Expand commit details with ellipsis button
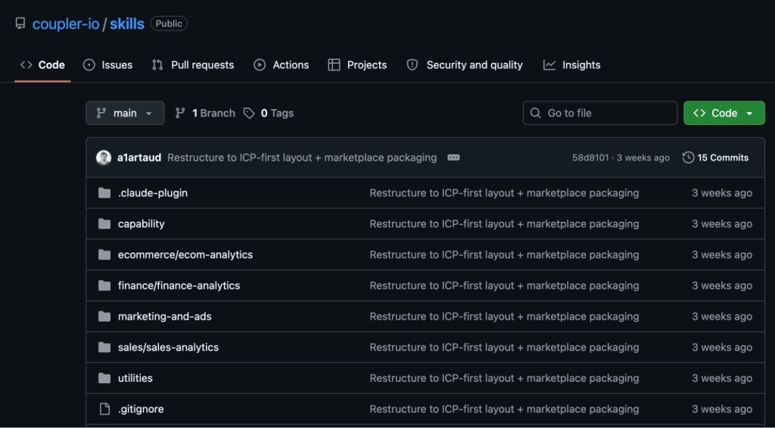Image resolution: width=775 pixels, height=428 pixels. tap(453, 158)
